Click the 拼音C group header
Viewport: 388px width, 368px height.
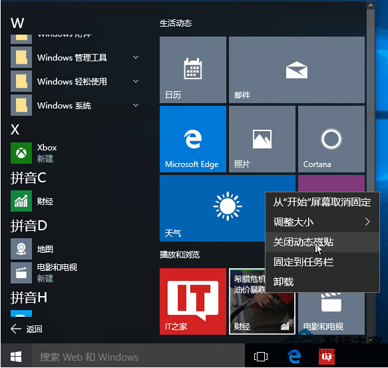[28, 178]
